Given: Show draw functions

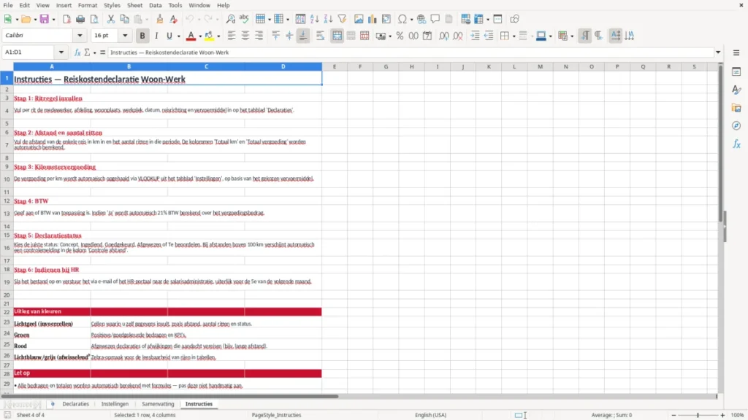Looking at the screenshot, I should point(515,19).
